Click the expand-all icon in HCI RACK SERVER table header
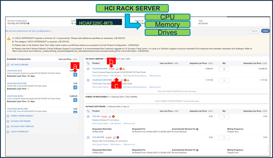 [88, 63]
